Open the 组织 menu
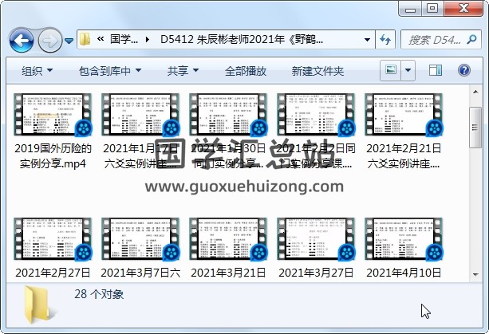 37,71
